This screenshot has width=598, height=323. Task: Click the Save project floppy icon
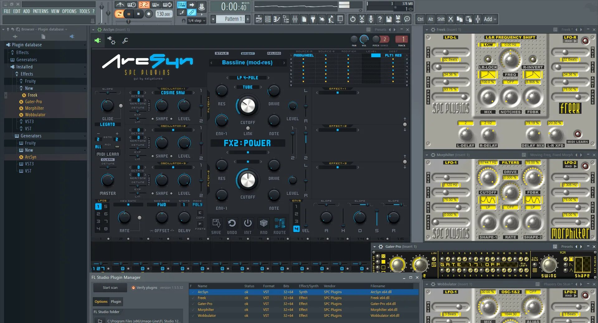point(389,19)
